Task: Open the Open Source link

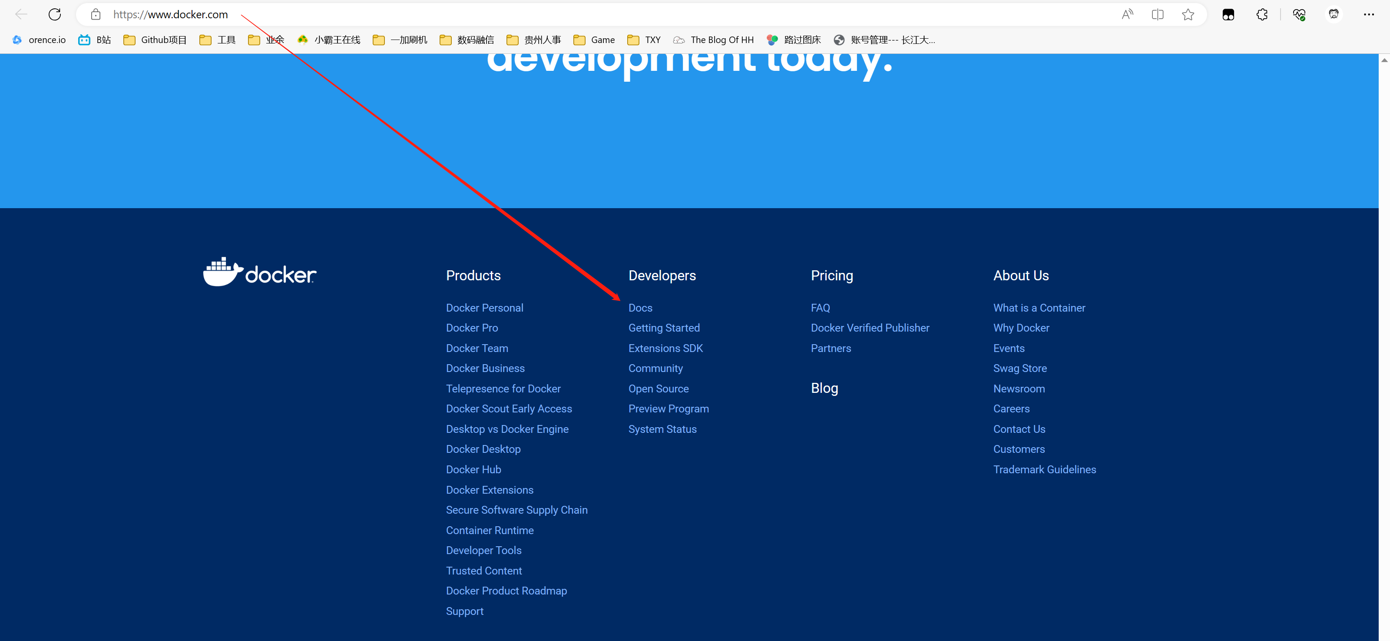Action: [x=659, y=389]
